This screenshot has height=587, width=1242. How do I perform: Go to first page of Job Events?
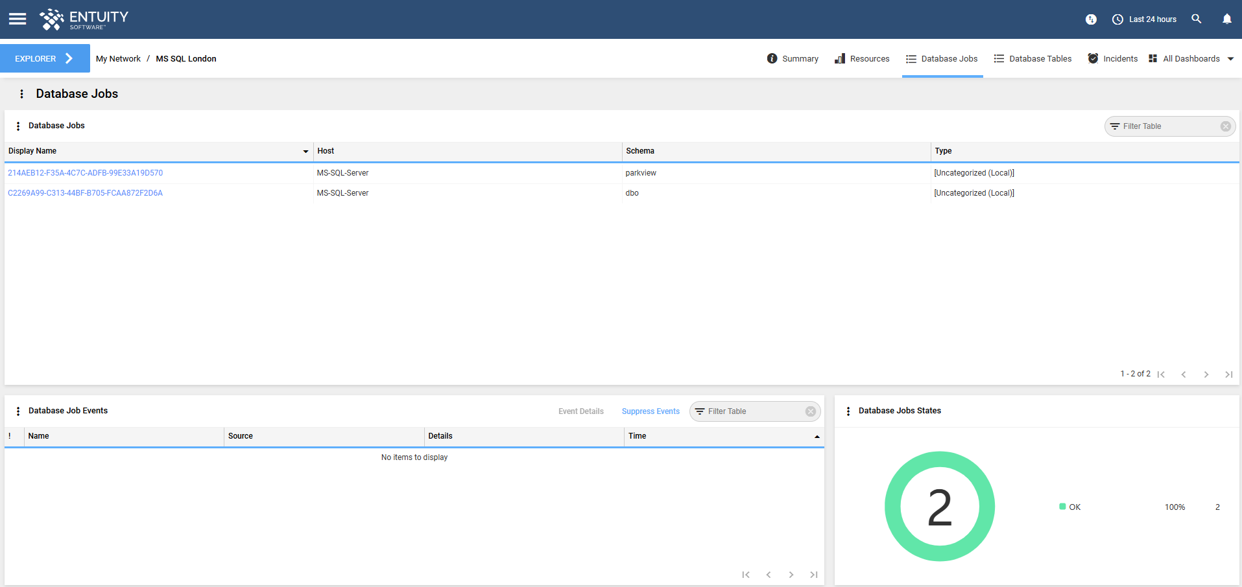(x=746, y=575)
